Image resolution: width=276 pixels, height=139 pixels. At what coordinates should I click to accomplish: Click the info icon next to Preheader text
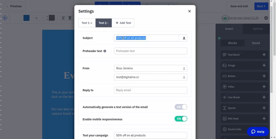pos(105,51)
